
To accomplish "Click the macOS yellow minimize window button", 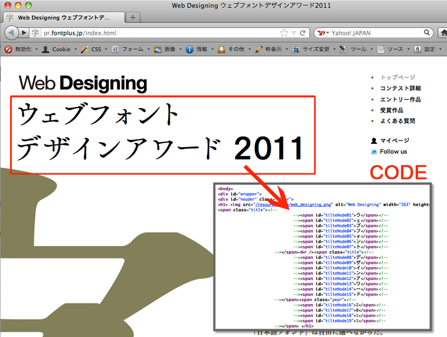I will point(18,5).
